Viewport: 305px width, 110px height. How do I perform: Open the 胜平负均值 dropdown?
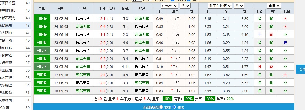point(220,6)
